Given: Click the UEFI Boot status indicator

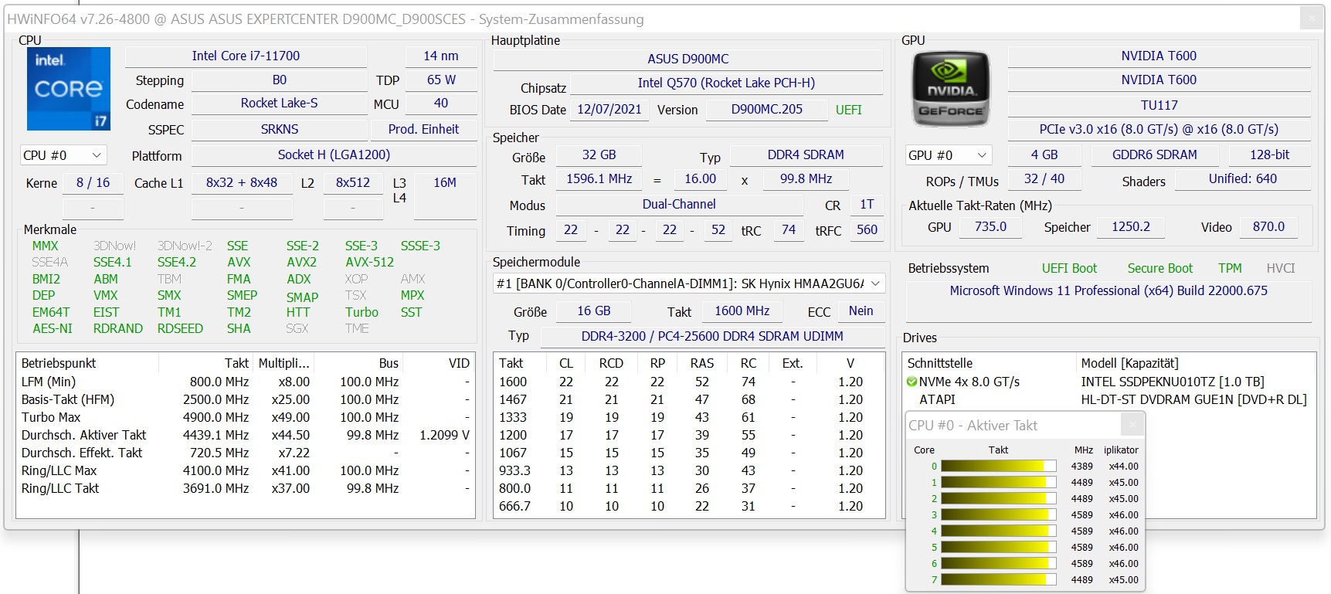Looking at the screenshot, I should click(1068, 268).
